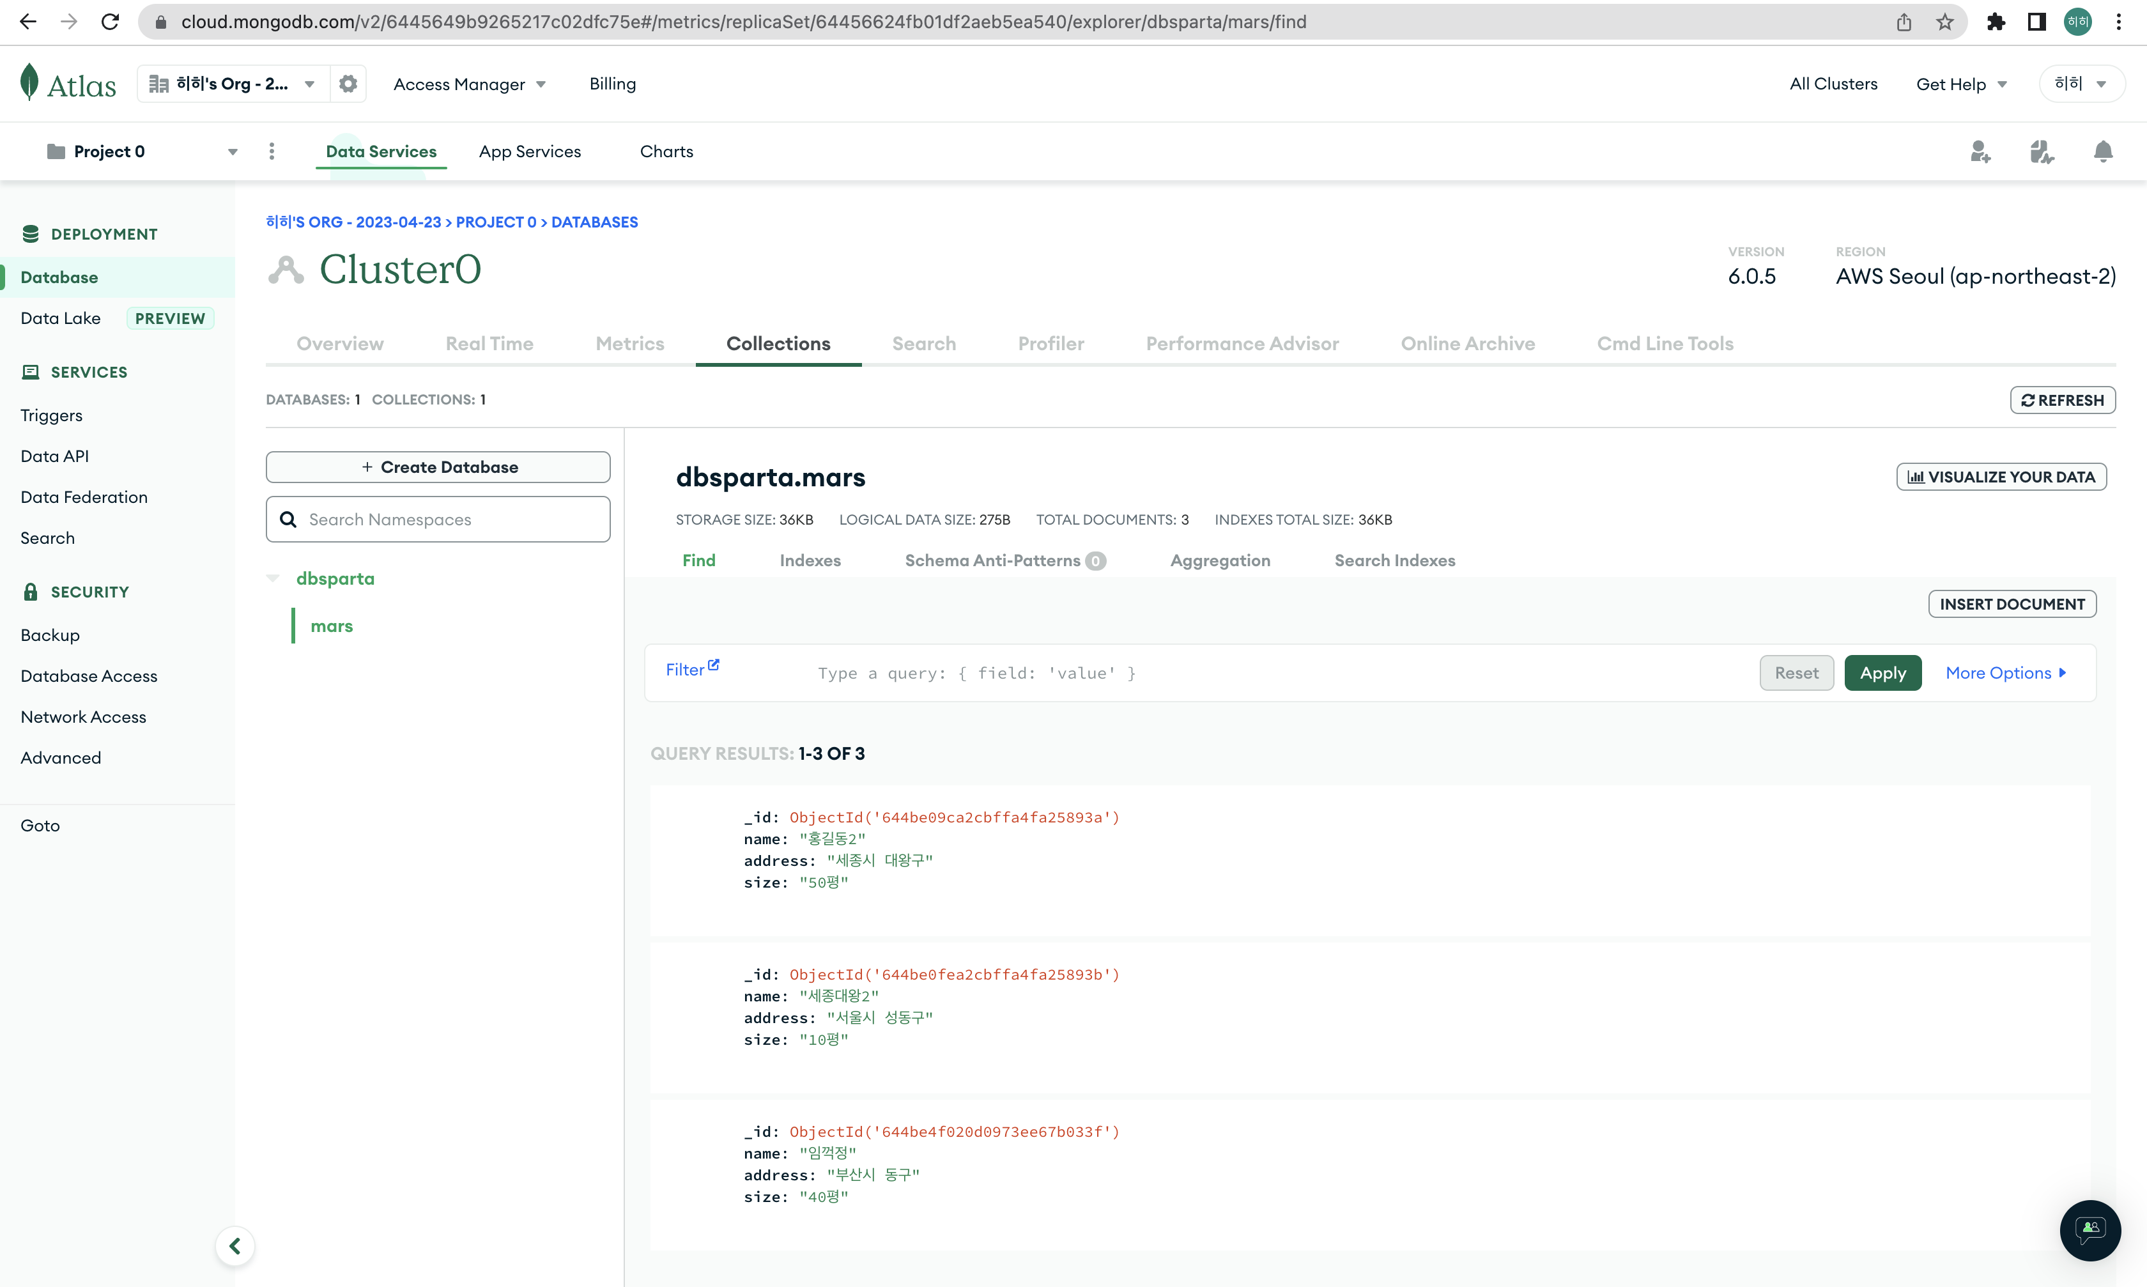
Task: Go to All Clusters
Action: pyautogui.click(x=1833, y=83)
